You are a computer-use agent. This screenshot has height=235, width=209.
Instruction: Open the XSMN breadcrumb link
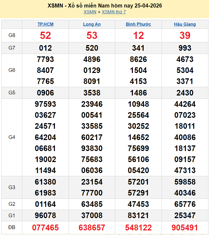(90, 12)
